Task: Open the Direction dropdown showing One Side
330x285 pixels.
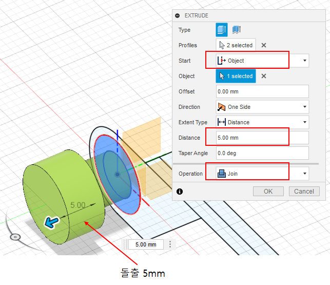Action: point(262,107)
